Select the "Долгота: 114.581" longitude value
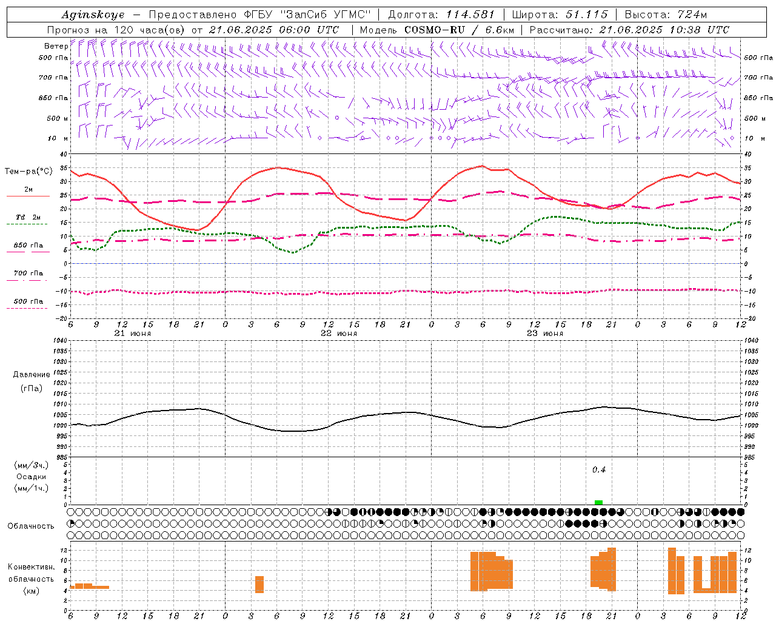Screen dimensions: 776x621 point(441,15)
